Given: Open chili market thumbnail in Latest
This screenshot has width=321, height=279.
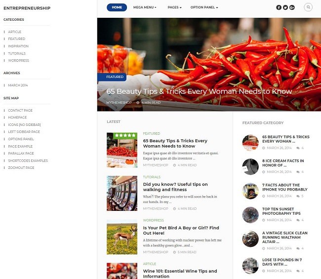Looking at the screenshot, I should pyautogui.click(x=122, y=150).
